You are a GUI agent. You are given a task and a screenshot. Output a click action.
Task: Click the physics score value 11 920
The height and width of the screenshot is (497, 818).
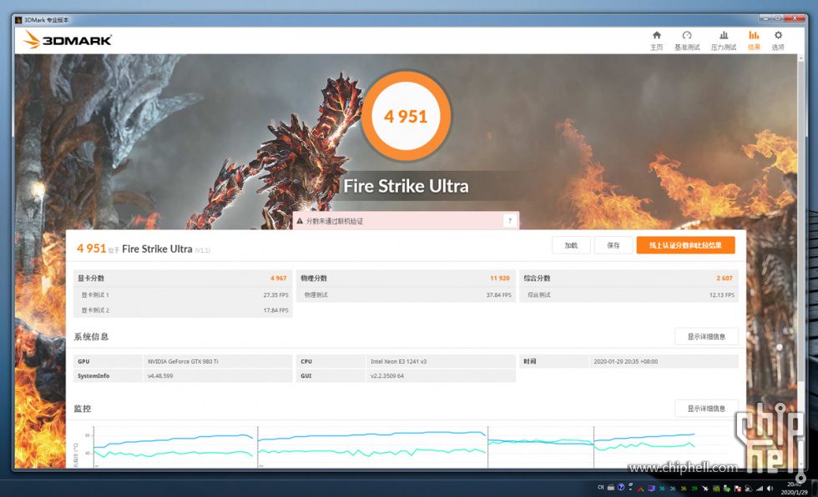(x=500, y=279)
